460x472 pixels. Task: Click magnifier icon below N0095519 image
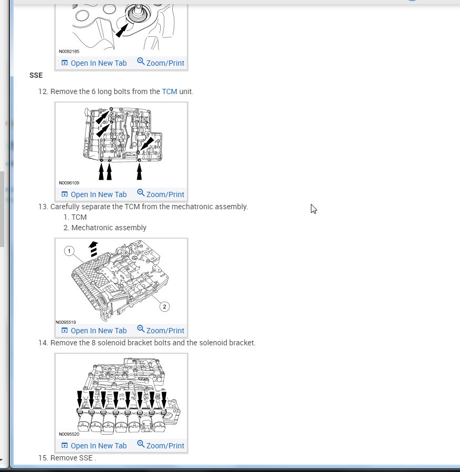[141, 329]
